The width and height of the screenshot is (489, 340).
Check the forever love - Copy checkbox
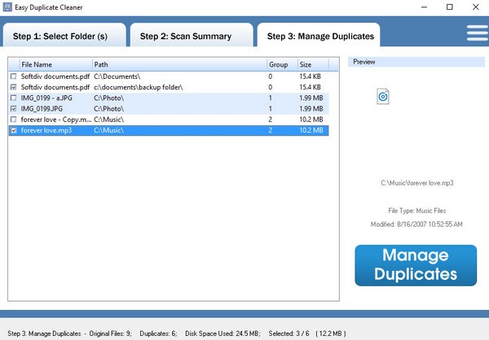[x=13, y=119]
